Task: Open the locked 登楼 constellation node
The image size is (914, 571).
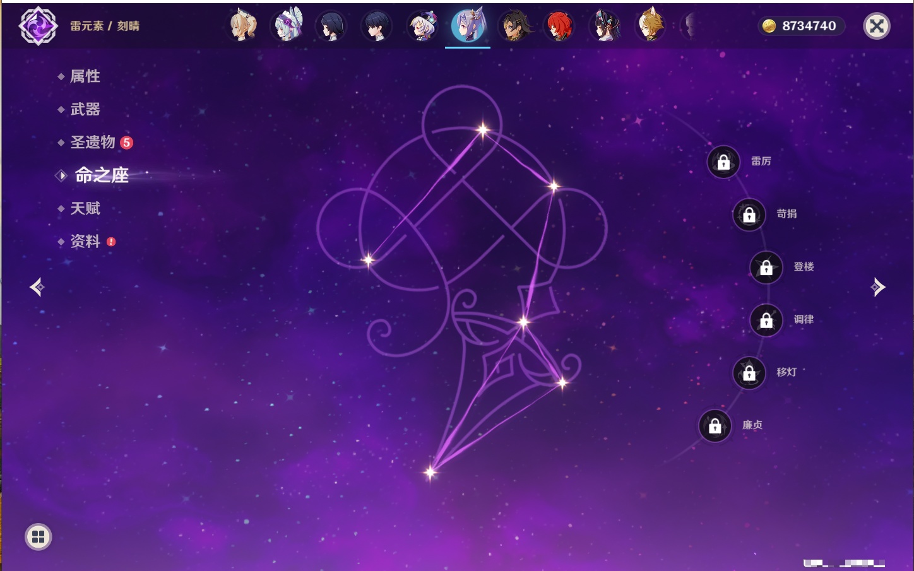Action: pyautogui.click(x=766, y=268)
